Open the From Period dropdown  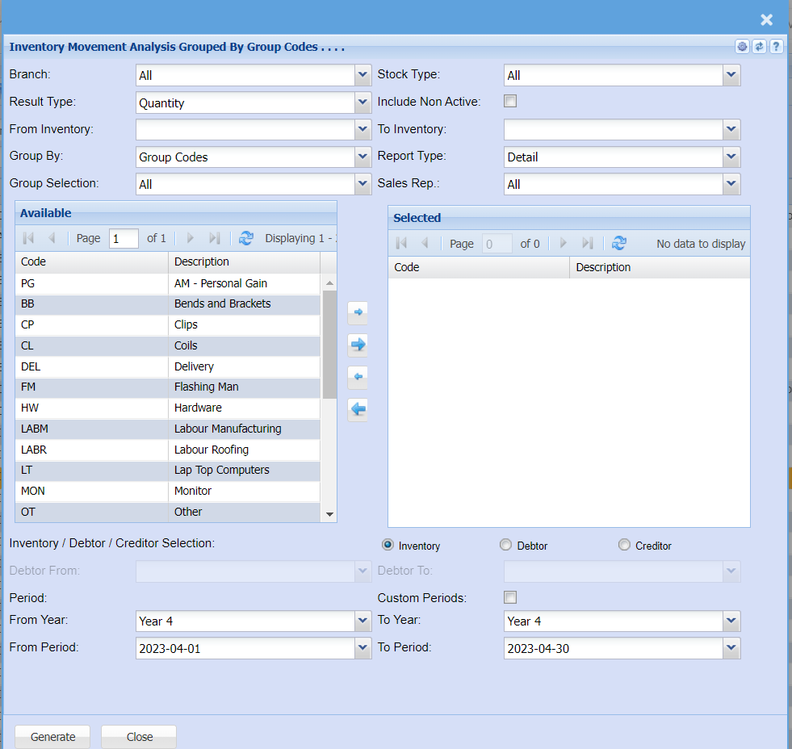click(362, 648)
